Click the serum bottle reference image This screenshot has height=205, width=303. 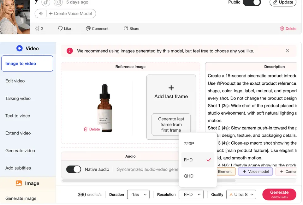click(105, 108)
